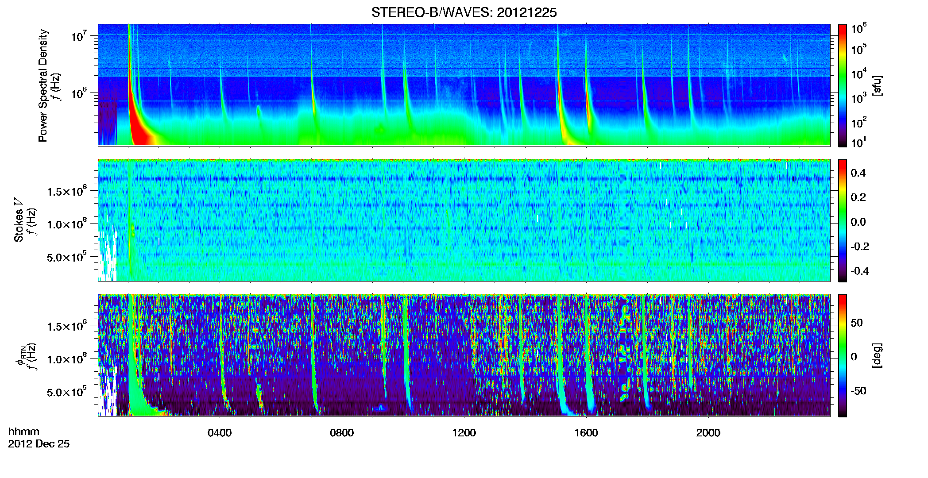Select the 0800 time tick label

tap(342, 433)
